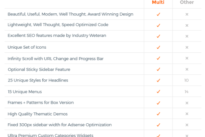This screenshot has height=137, width=205.
Task: Click the value 10 in Other column
Action: 187,80
